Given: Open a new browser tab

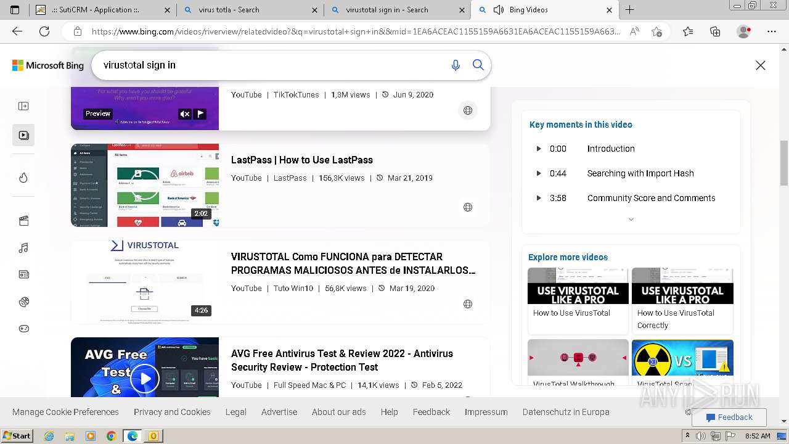Looking at the screenshot, I should pos(629,10).
